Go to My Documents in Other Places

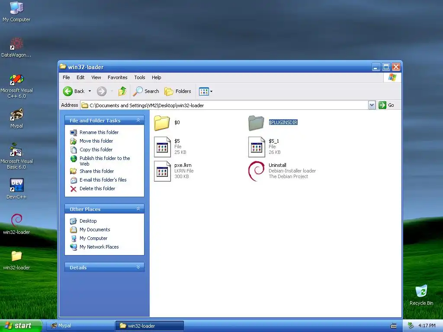tap(95, 230)
